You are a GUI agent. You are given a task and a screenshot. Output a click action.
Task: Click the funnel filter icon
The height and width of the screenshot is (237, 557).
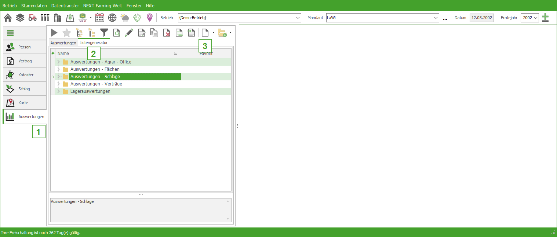[104, 33]
